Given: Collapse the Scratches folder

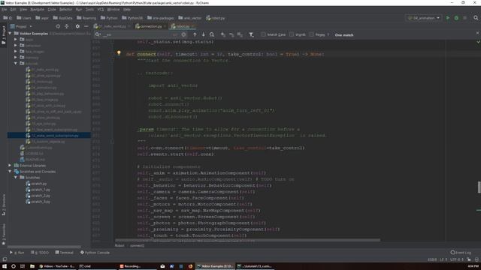Looking at the screenshot, I should point(16,178).
